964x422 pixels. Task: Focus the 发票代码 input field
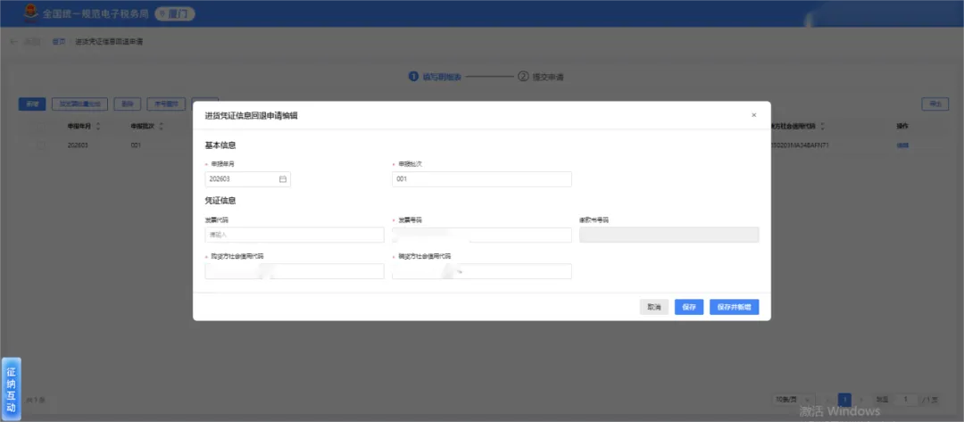pos(295,235)
